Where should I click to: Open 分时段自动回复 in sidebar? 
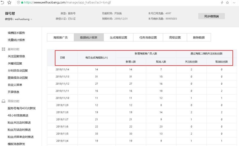18,71
